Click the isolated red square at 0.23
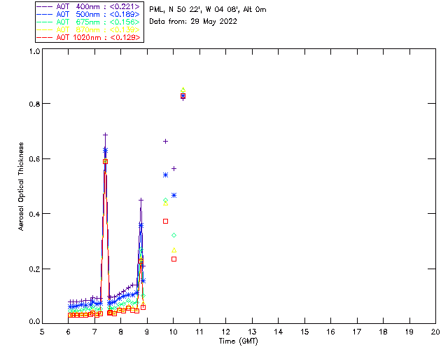This screenshot has height=359, width=448. pos(174,259)
